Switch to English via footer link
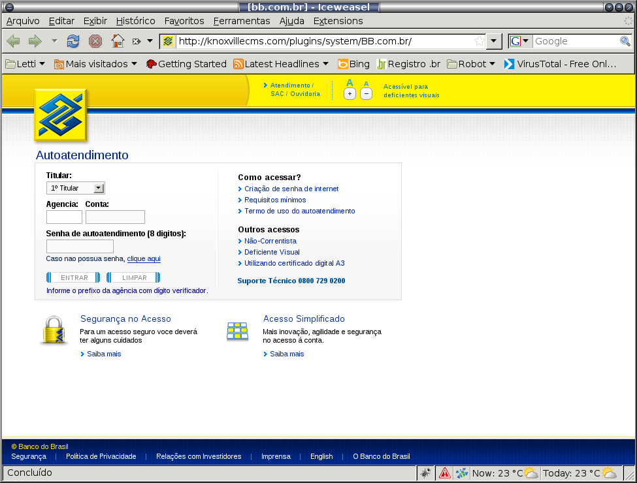This screenshot has width=637, height=483. 321,457
